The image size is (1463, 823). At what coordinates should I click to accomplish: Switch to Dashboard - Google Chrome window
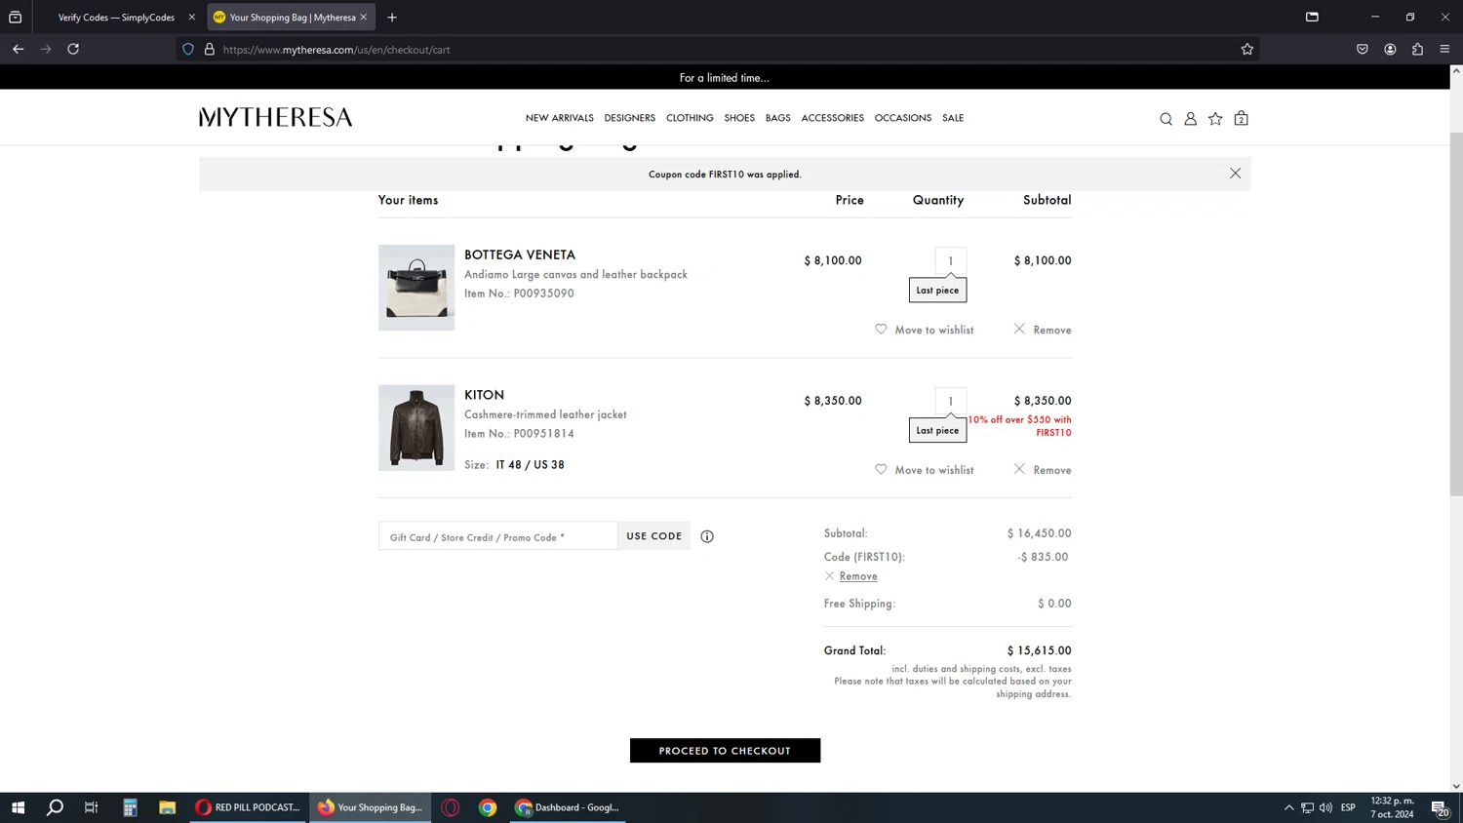pyautogui.click(x=569, y=807)
